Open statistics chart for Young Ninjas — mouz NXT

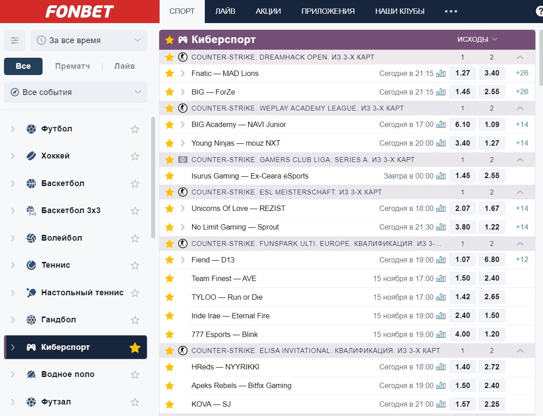tap(441, 143)
